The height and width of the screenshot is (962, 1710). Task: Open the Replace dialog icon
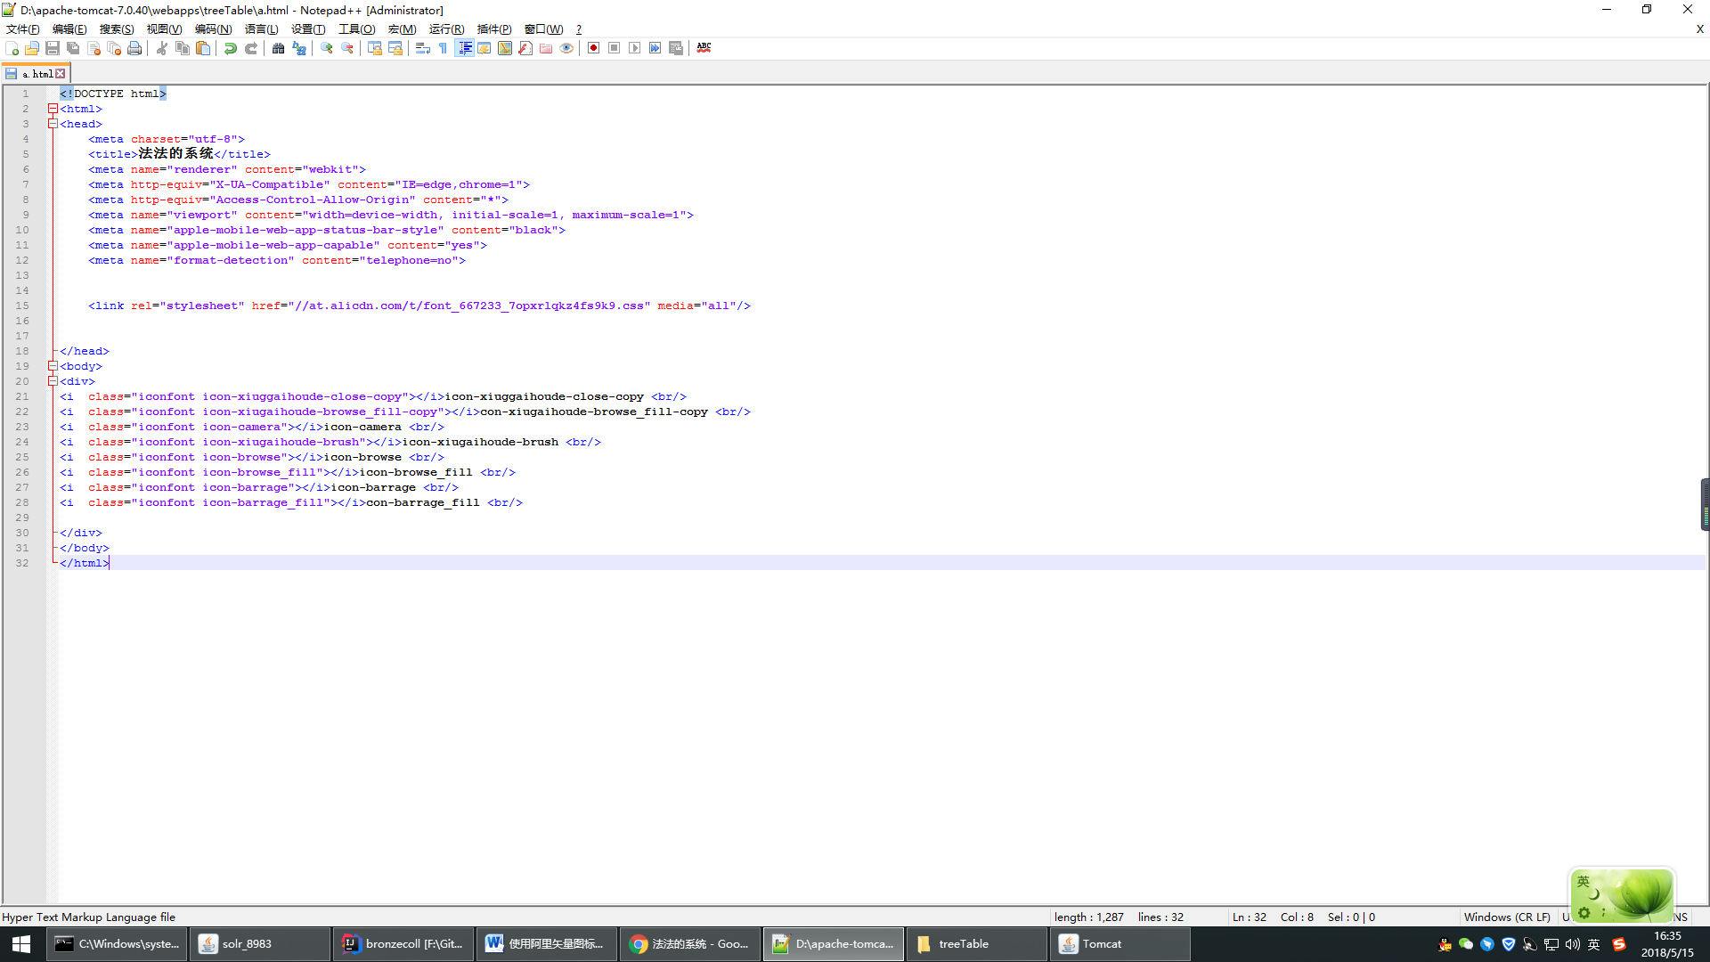pos(299,48)
